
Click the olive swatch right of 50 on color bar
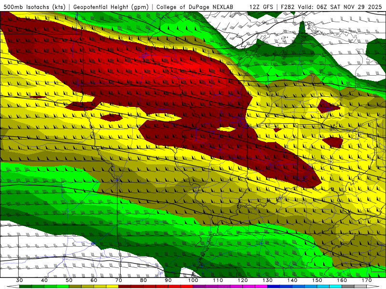click(x=75, y=287)
